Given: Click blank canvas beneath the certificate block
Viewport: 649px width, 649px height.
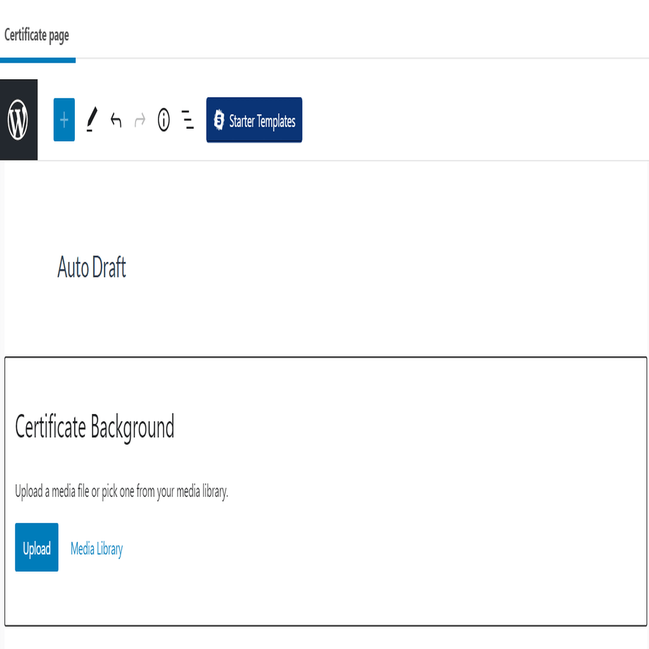Looking at the screenshot, I should tap(326, 638).
